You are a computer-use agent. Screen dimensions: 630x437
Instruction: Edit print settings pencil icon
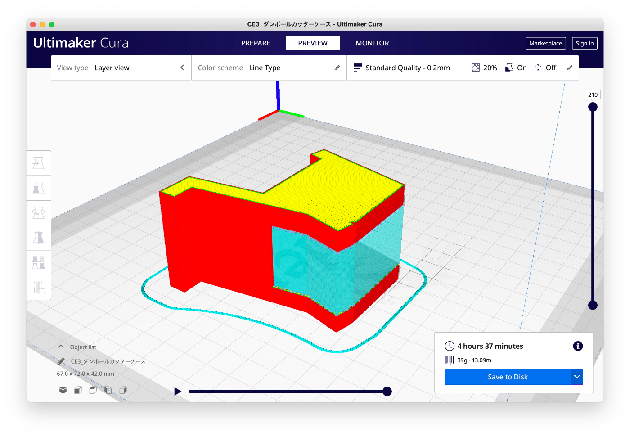[570, 68]
